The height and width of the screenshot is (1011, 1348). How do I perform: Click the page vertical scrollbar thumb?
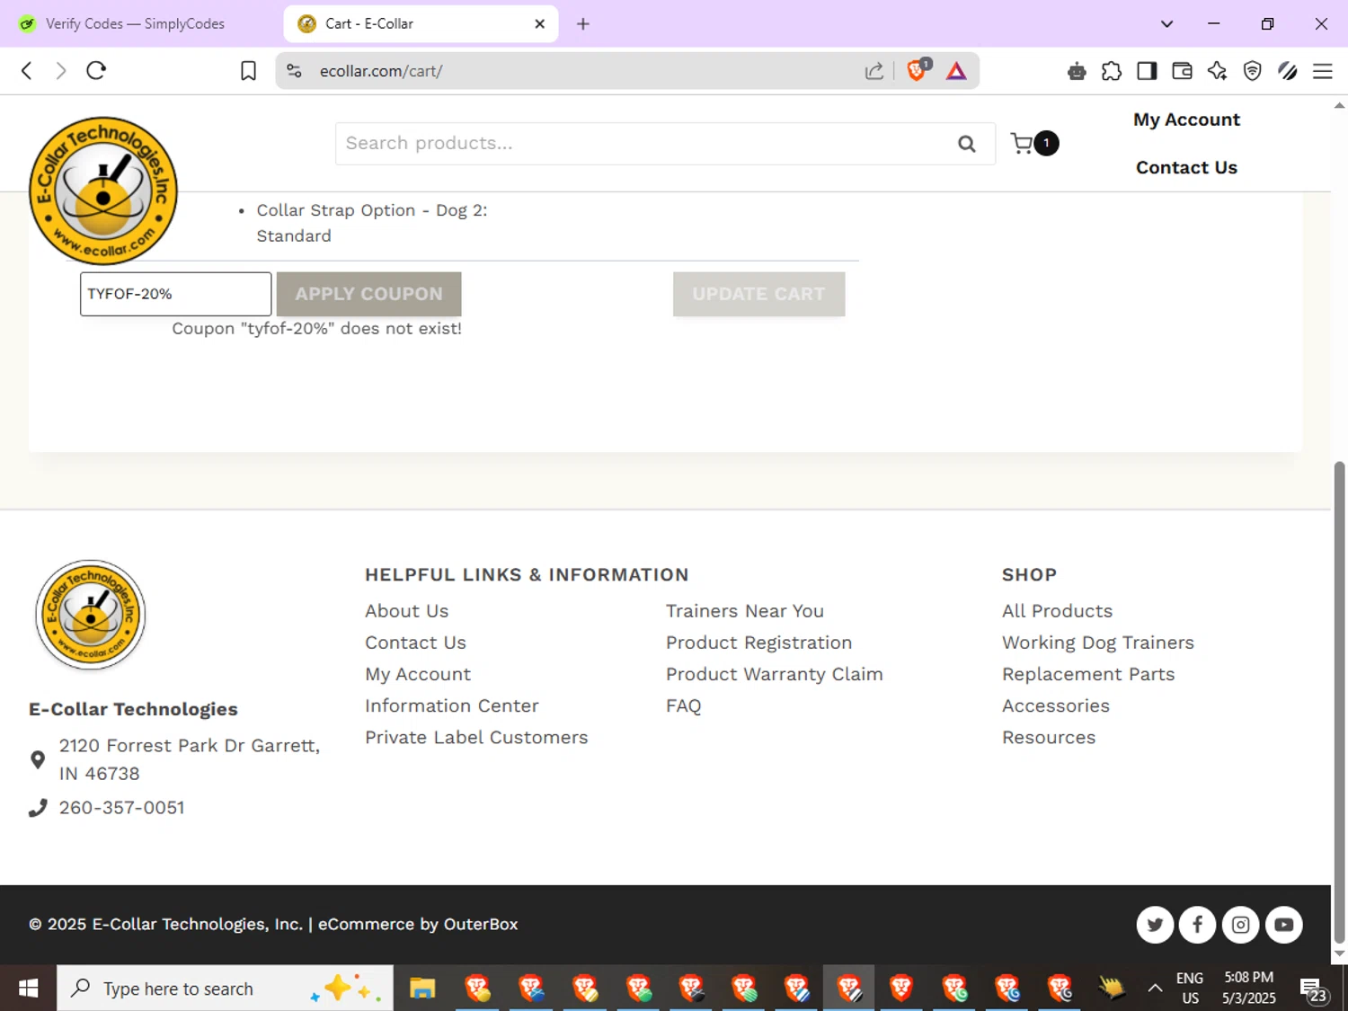point(1339,701)
